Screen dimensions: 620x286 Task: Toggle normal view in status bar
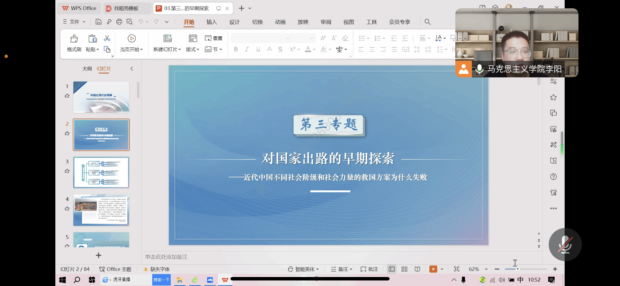[x=392, y=269]
